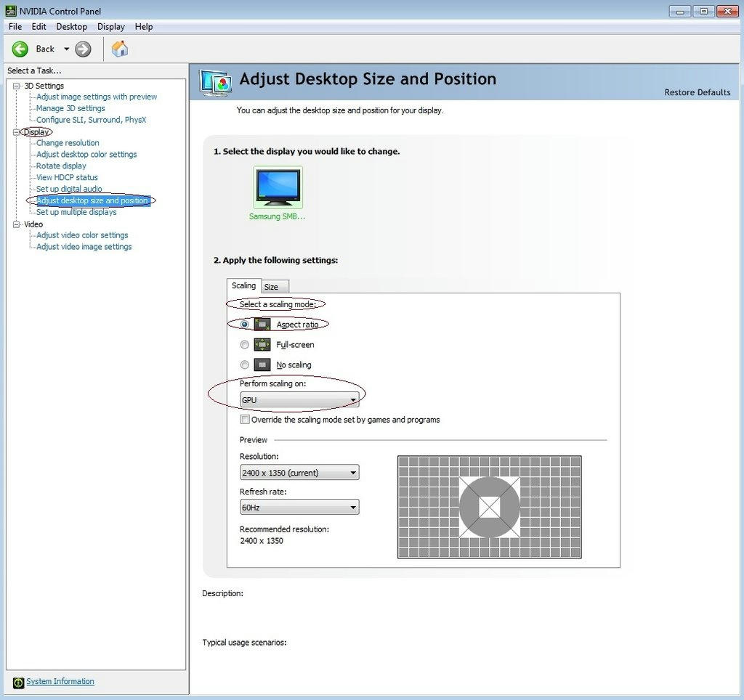Click the No scaling mode icon
Screen dimensions: 744x700
[262, 365]
